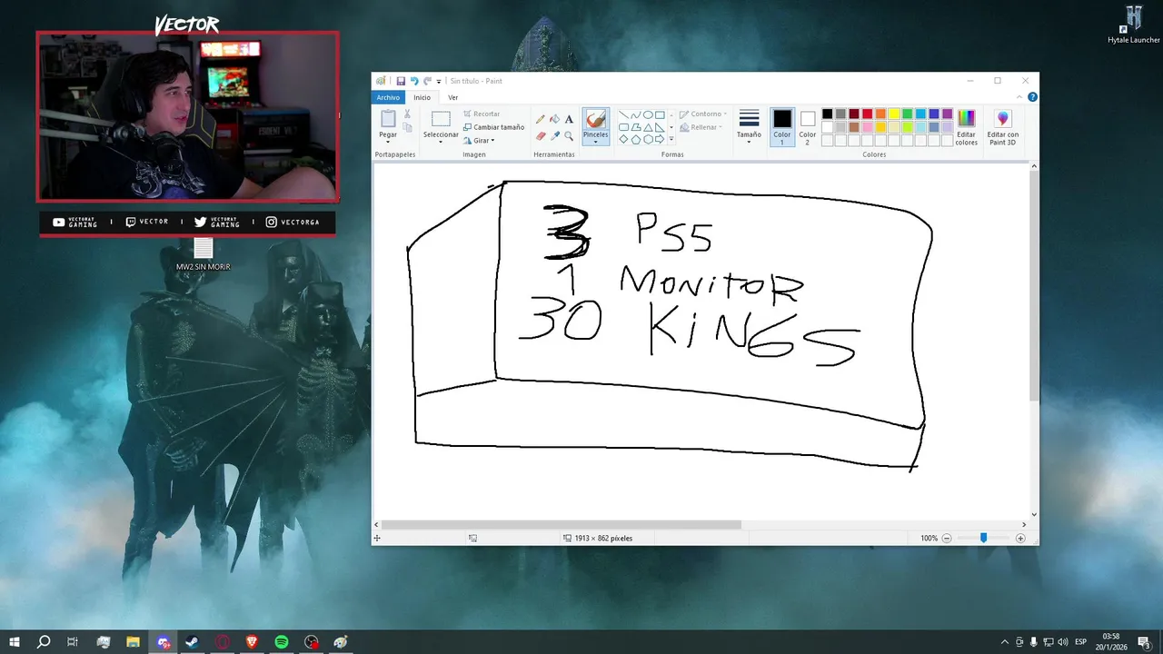The image size is (1163, 654).
Task: Click the Copy icon under scissors
Action: (407, 127)
